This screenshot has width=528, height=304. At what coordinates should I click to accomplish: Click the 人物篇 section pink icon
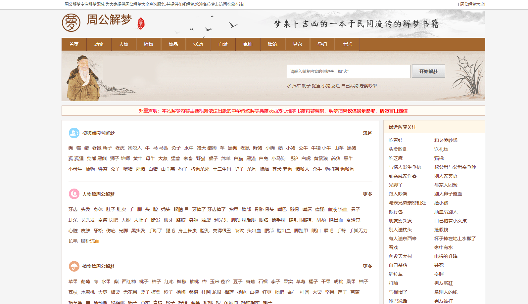(x=74, y=194)
